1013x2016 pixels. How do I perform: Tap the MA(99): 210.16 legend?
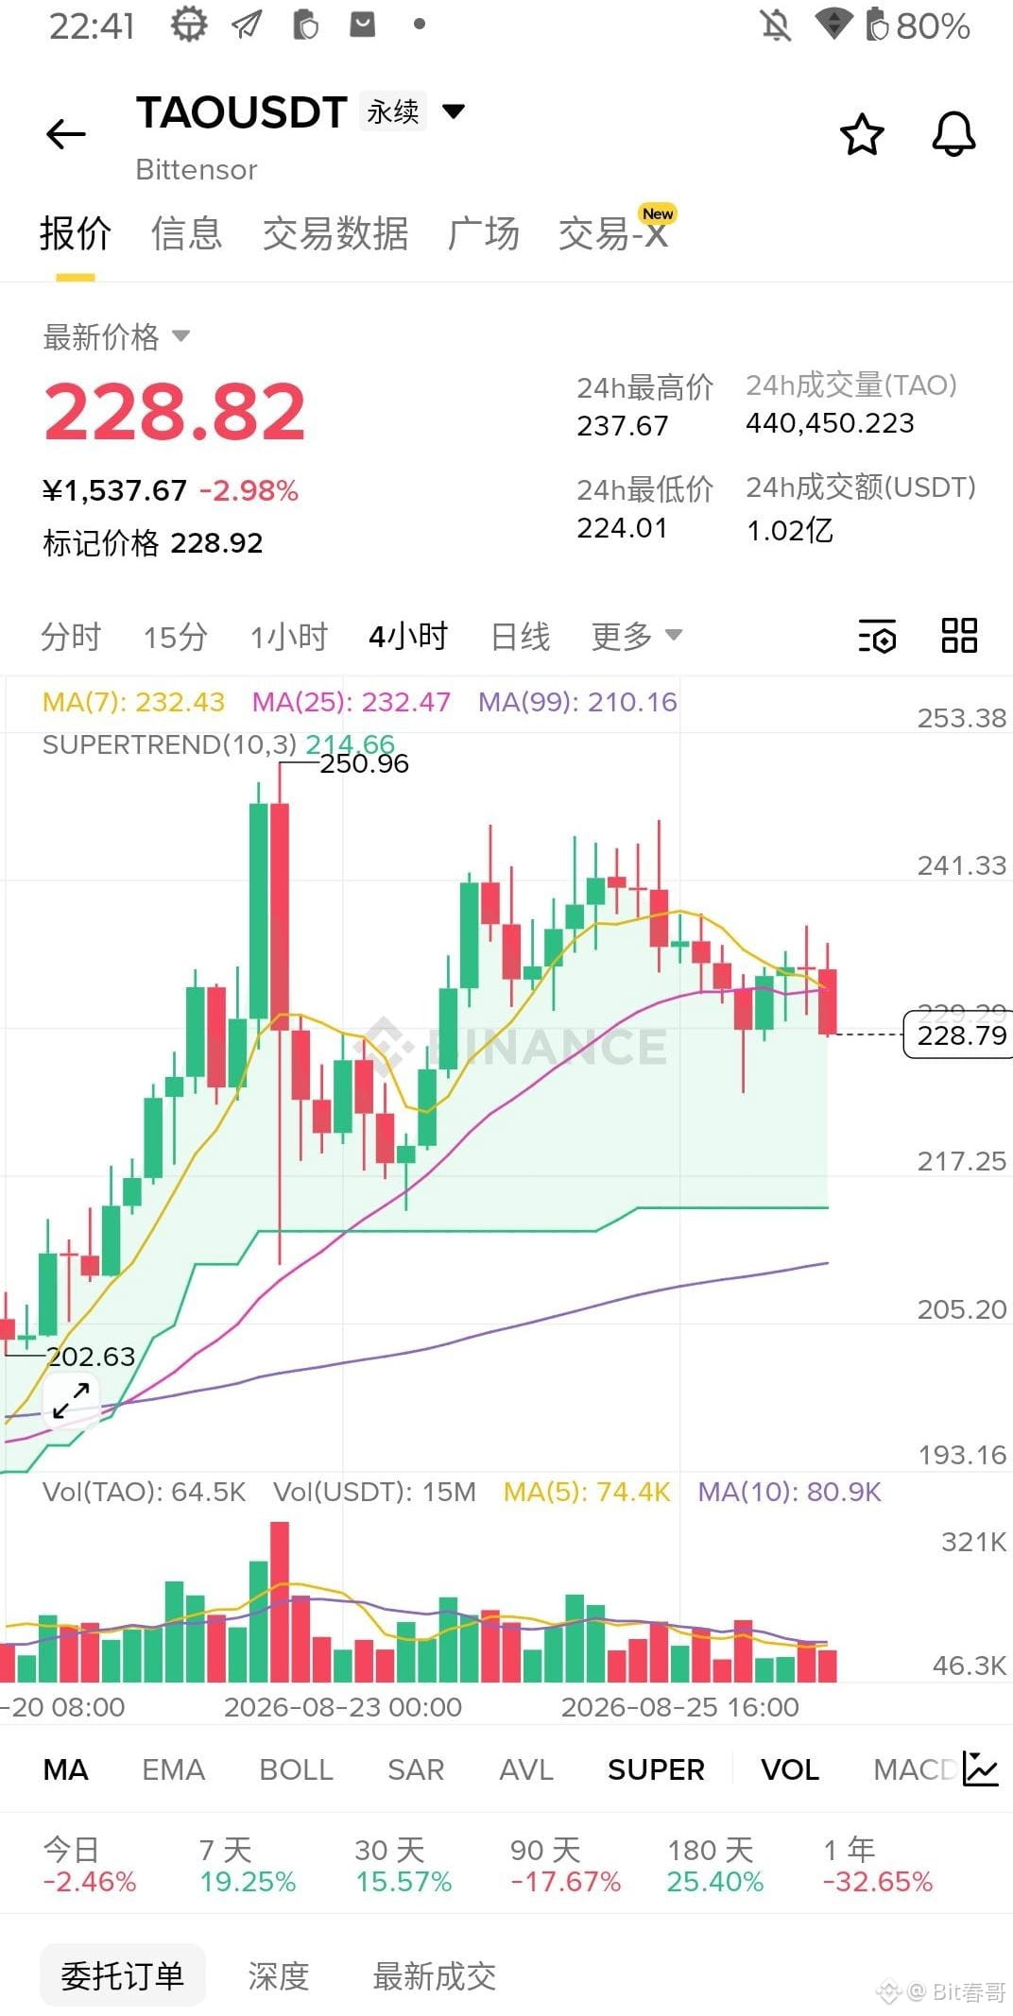[x=577, y=702]
